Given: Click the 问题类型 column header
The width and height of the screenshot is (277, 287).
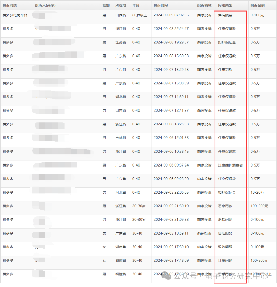Looking at the screenshot, I should 225,5.
